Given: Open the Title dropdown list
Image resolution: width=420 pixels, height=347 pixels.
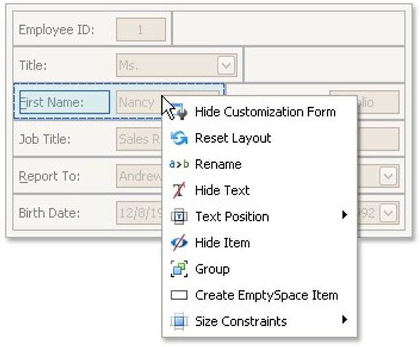Looking at the screenshot, I should 226,65.
